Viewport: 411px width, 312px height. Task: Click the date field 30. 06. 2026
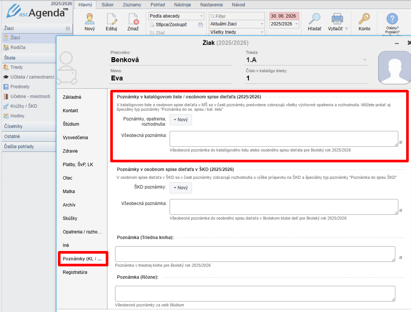[x=284, y=16]
